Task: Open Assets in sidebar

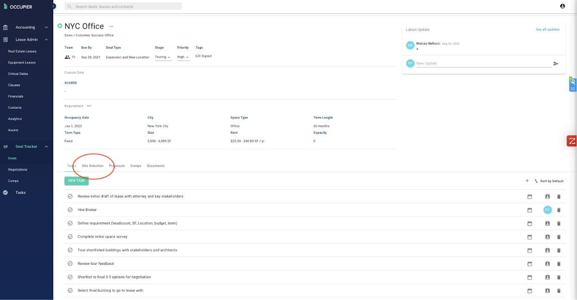Action: 13,130
